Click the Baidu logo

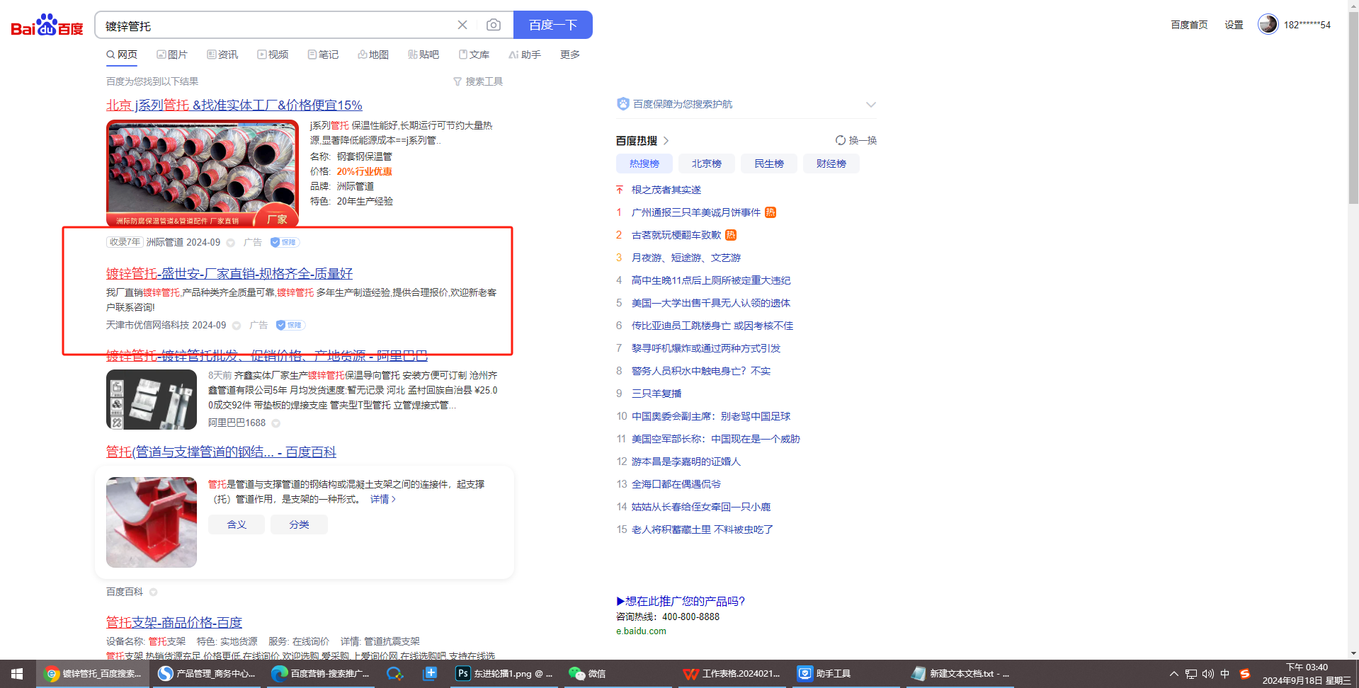pos(47,25)
